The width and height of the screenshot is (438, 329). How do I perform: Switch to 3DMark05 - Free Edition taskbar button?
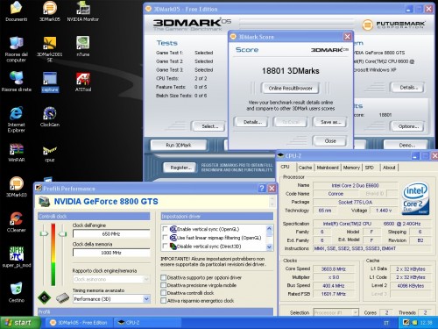pos(79,323)
